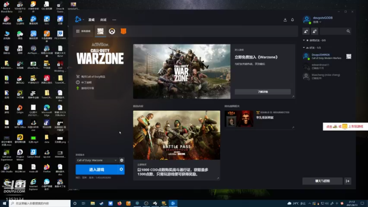The image size is (368, 207).
Task: Select the Warzone game tab icon
Action: click(100, 31)
